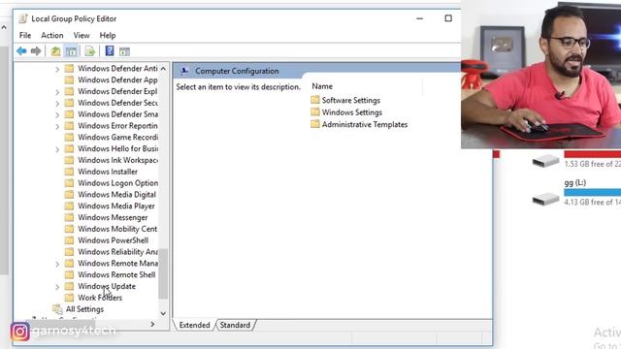Open the Help menu
Screen dimensions: 621x349
(x=108, y=35)
